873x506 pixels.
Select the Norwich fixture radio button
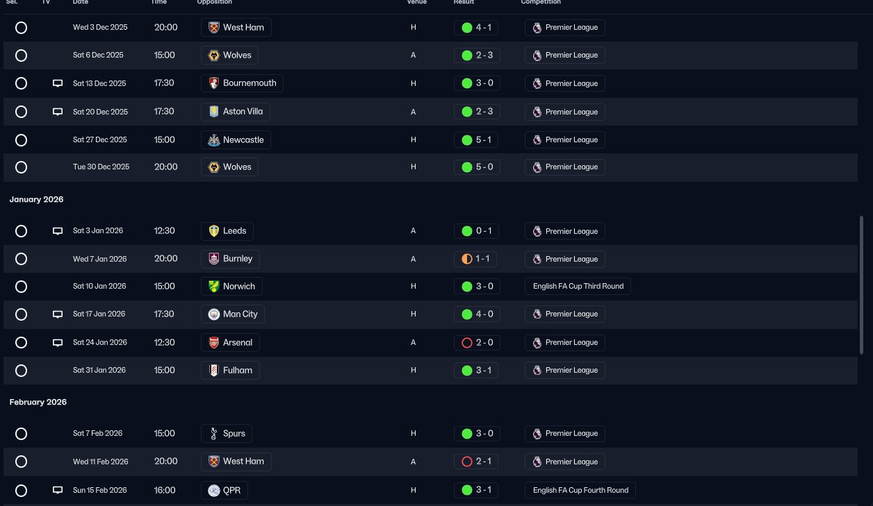(21, 286)
